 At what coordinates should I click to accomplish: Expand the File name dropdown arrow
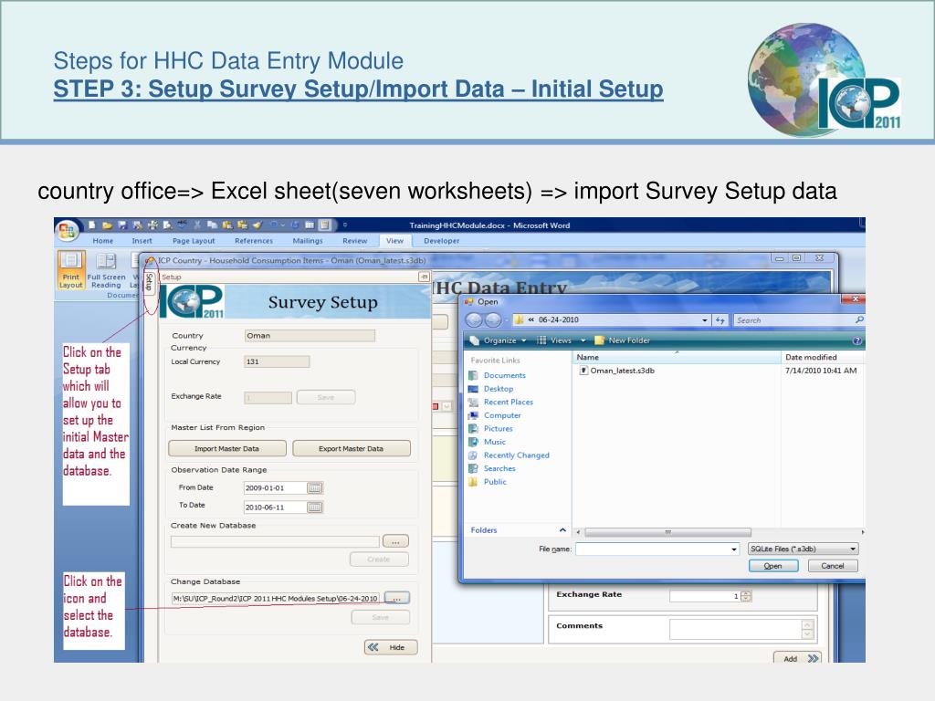(734, 549)
